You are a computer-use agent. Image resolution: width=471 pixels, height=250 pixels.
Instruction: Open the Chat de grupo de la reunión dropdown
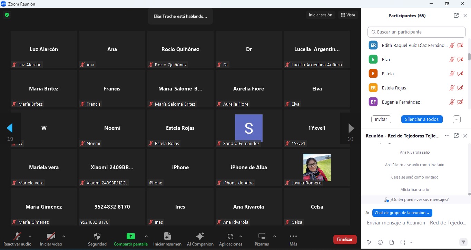402,213
